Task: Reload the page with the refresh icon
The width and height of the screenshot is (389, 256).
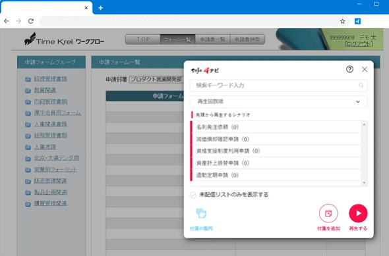Action: [31, 21]
